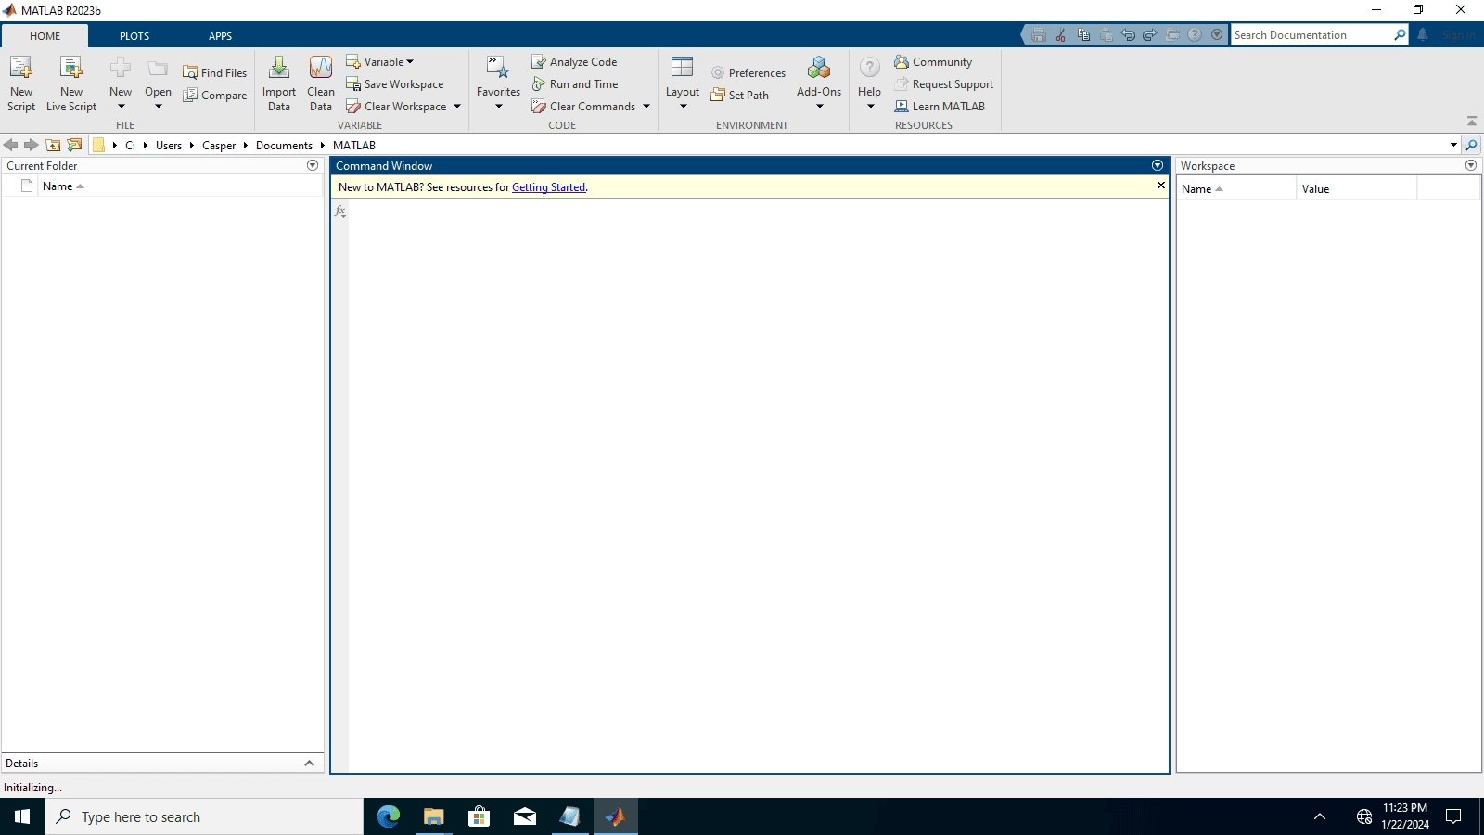Open the Layout dropdown
This screenshot has width=1484, height=835.
click(683, 83)
